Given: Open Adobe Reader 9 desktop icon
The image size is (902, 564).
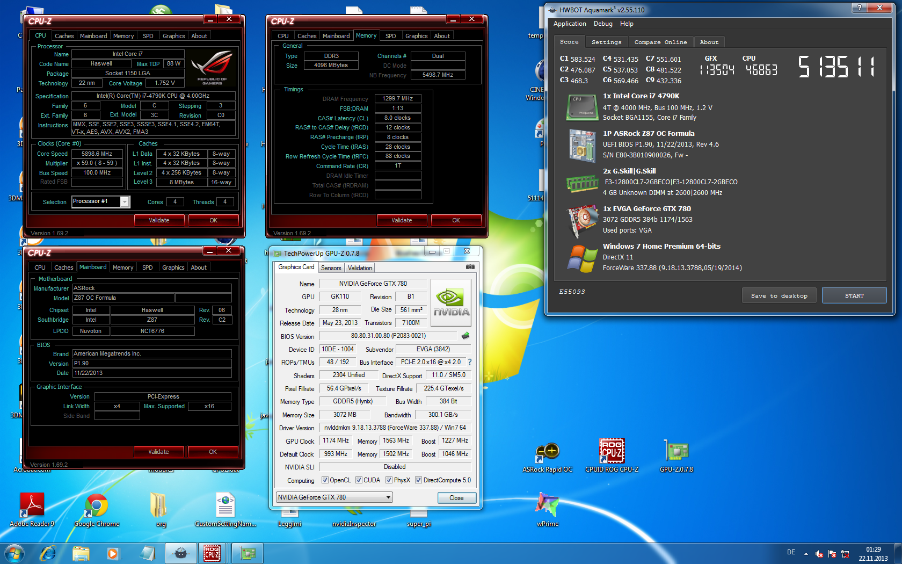Looking at the screenshot, I should tap(32, 509).
